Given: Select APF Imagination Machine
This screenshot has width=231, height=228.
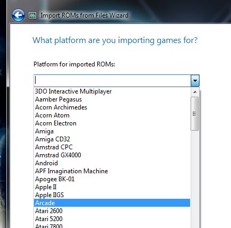Looking at the screenshot, I should pyautogui.click(x=112, y=171).
